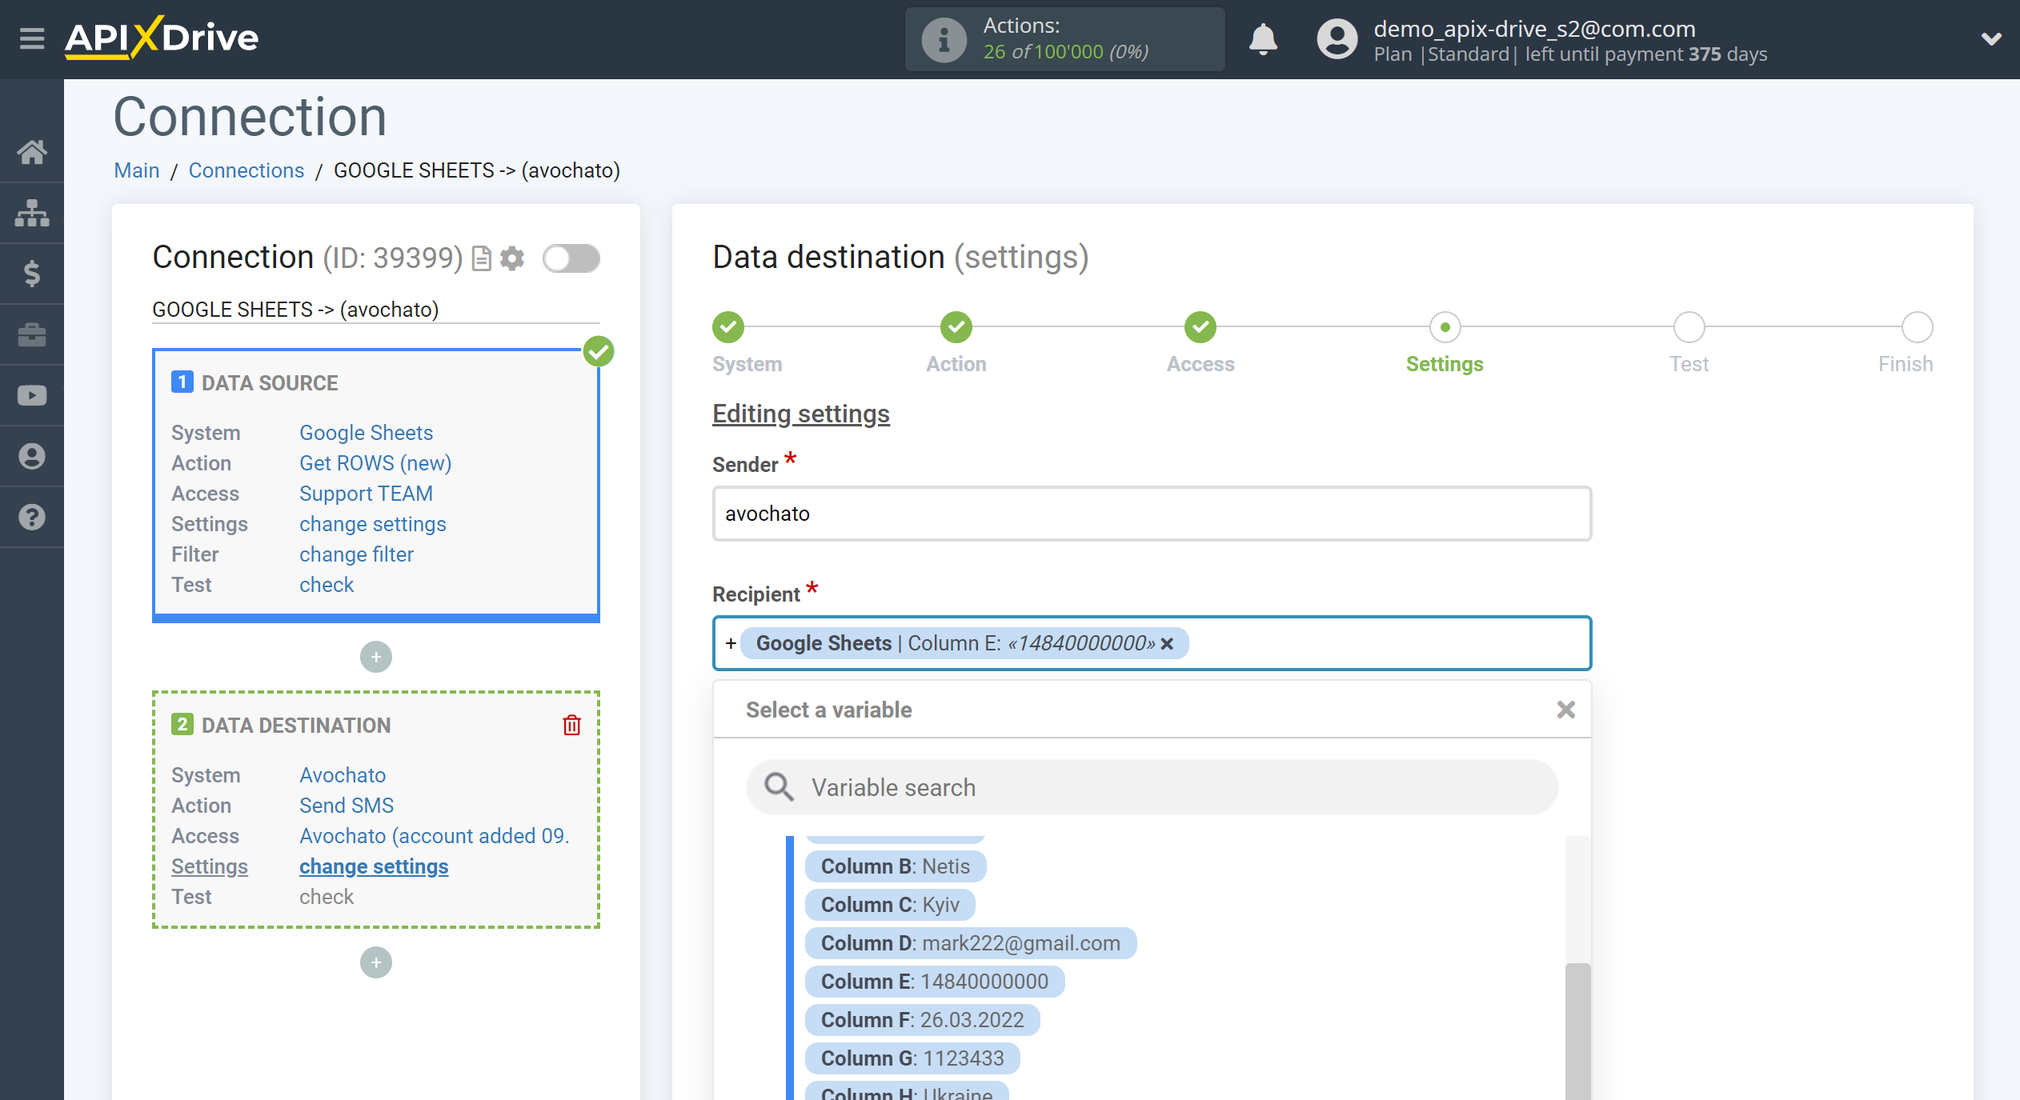Open connection settings gear icon
Viewport: 2020px width, 1100px height.
[x=512, y=258]
